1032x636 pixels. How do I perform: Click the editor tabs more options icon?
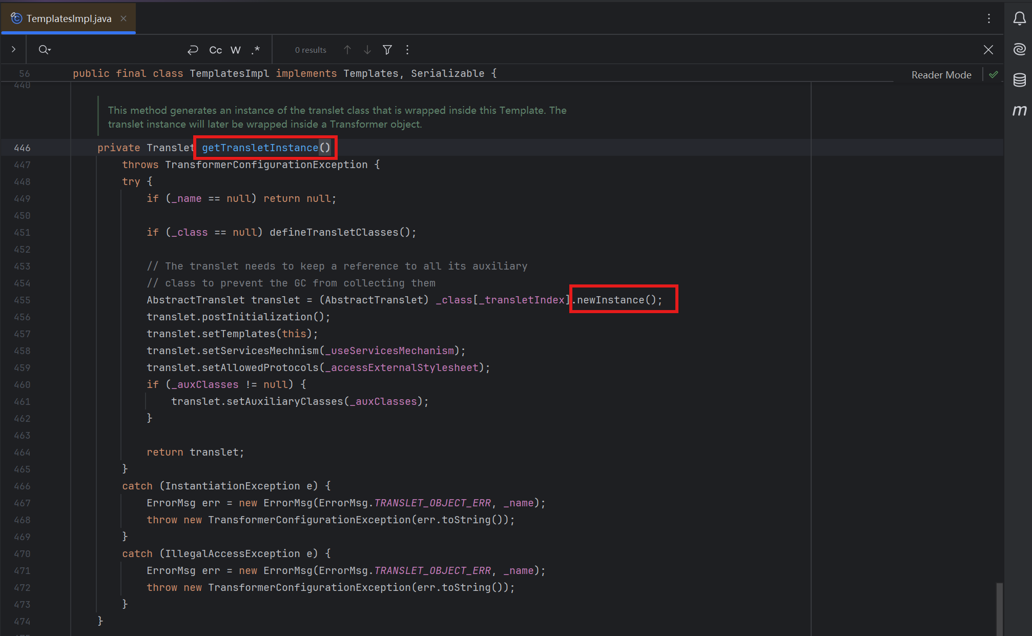pyautogui.click(x=989, y=18)
